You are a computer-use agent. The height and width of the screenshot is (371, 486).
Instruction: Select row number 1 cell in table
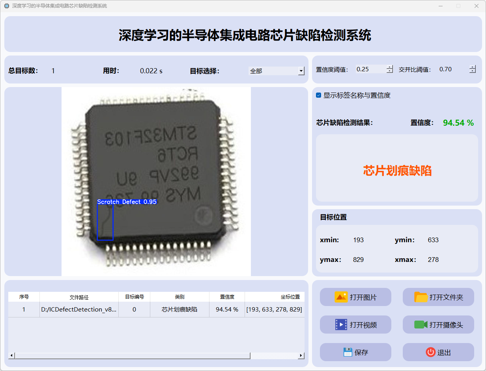click(24, 310)
